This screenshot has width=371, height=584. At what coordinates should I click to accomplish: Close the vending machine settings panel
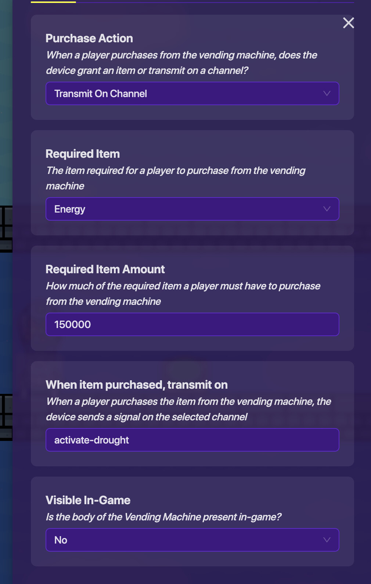348,23
